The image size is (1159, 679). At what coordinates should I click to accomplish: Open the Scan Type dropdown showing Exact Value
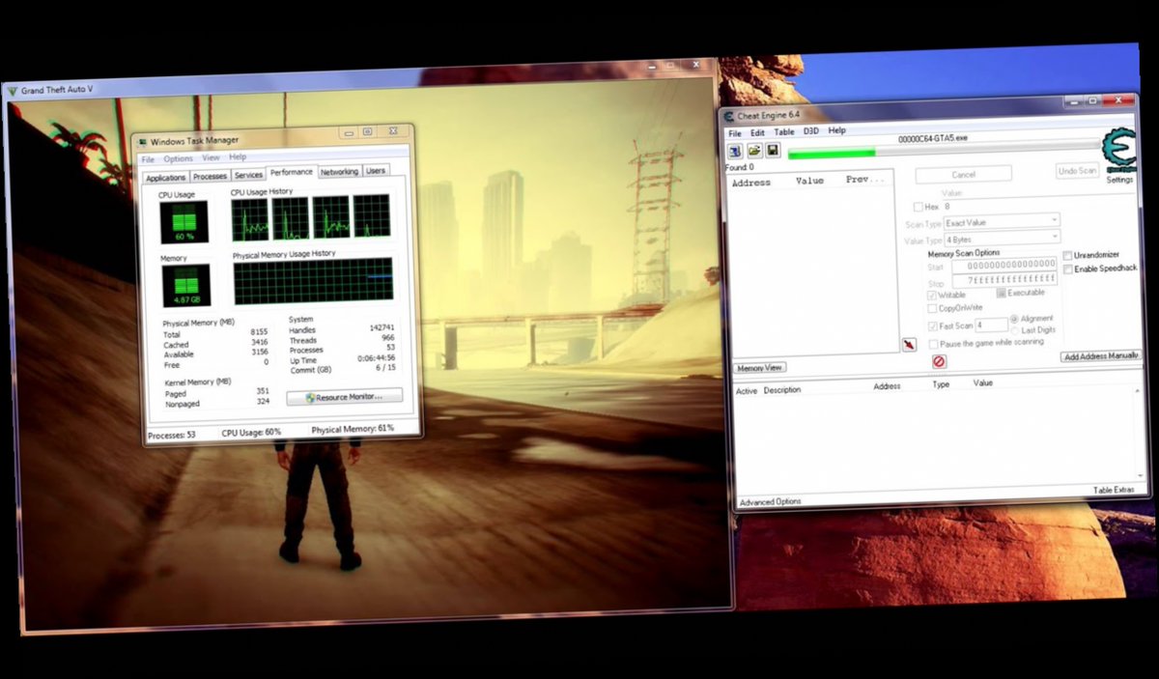tap(1002, 222)
